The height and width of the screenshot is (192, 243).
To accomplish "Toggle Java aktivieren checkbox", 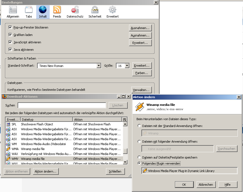I will pos(10,50).
